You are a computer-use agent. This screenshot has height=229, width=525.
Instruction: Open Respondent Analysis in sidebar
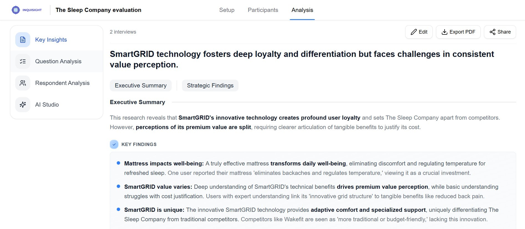tap(57, 83)
